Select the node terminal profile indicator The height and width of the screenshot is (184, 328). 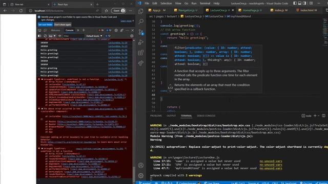click(x=306, y=116)
